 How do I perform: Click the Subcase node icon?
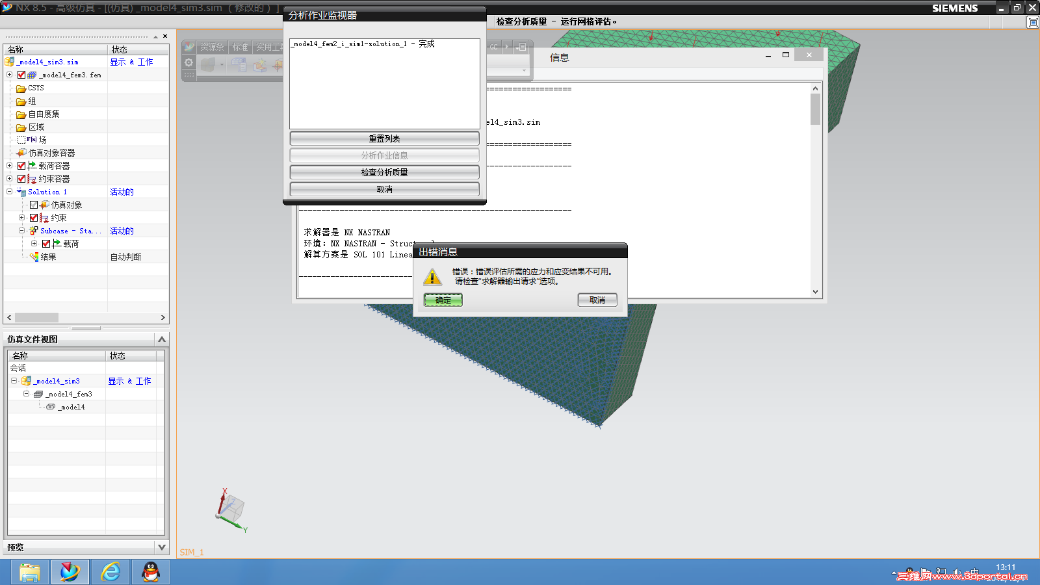point(34,231)
